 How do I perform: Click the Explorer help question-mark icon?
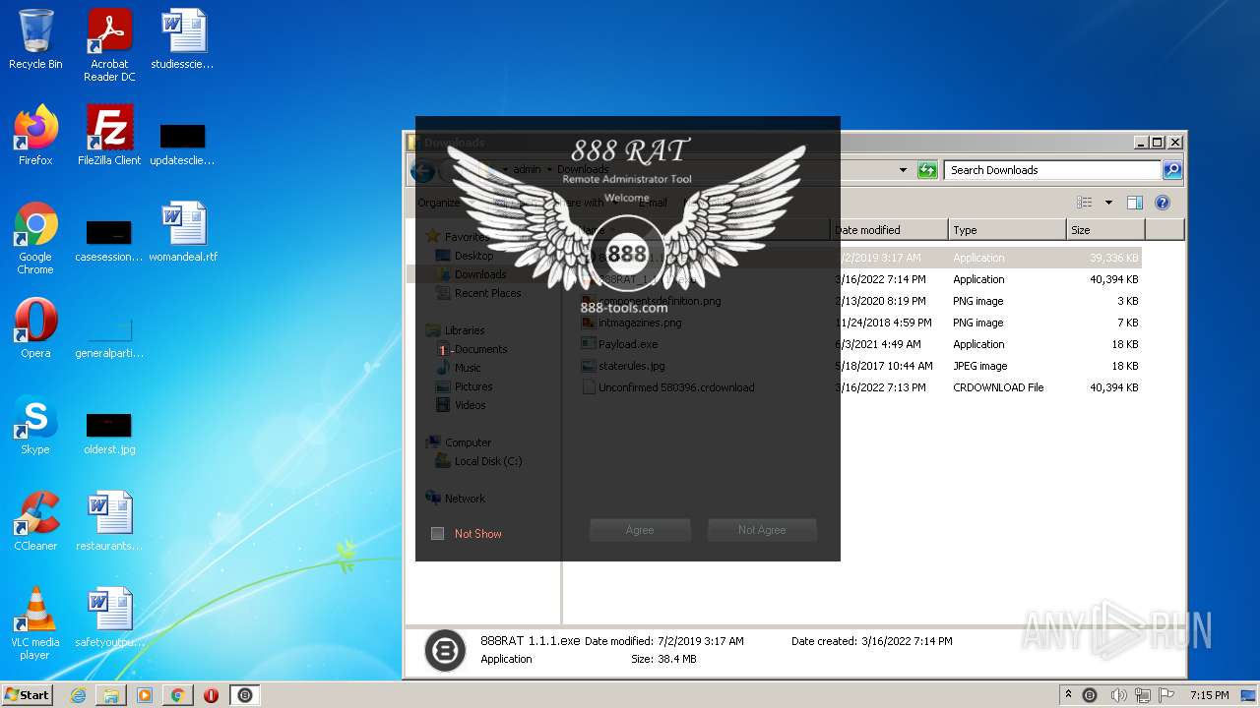1163,203
